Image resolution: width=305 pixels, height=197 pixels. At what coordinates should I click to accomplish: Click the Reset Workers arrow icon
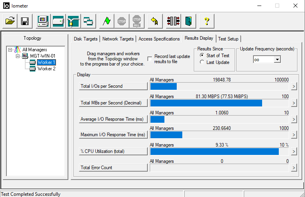point(155,21)
